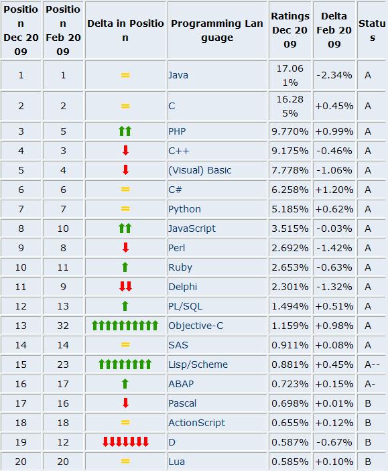The height and width of the screenshot is (471, 388).
Task: Click the Ratings Dec 2009 column header
Action: [290, 30]
